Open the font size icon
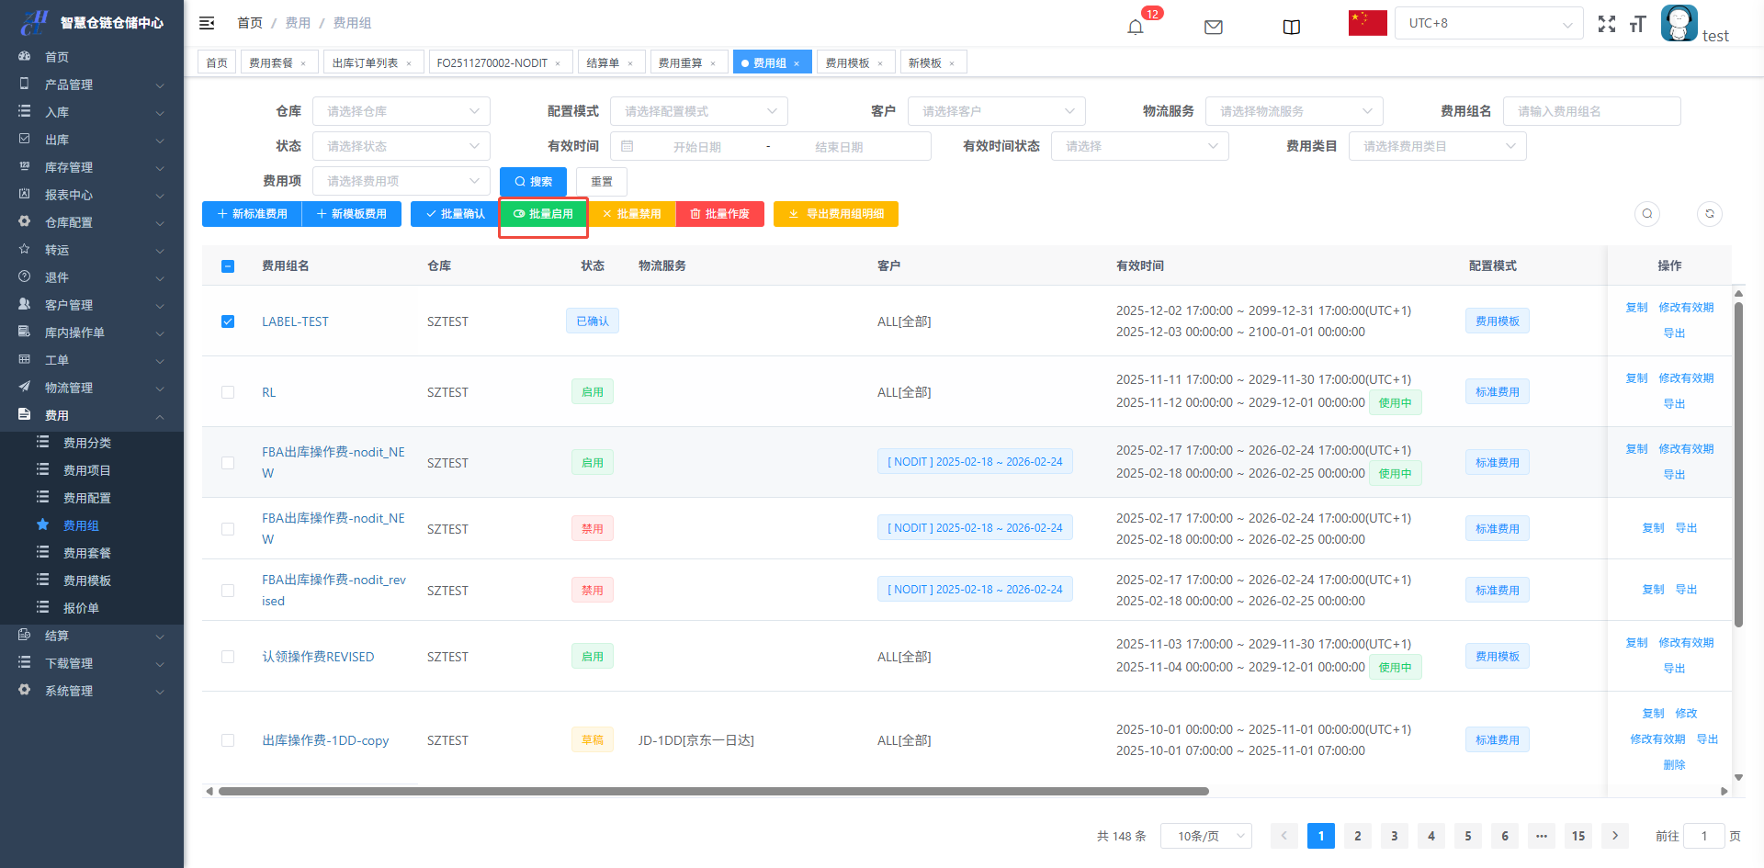 (1637, 24)
